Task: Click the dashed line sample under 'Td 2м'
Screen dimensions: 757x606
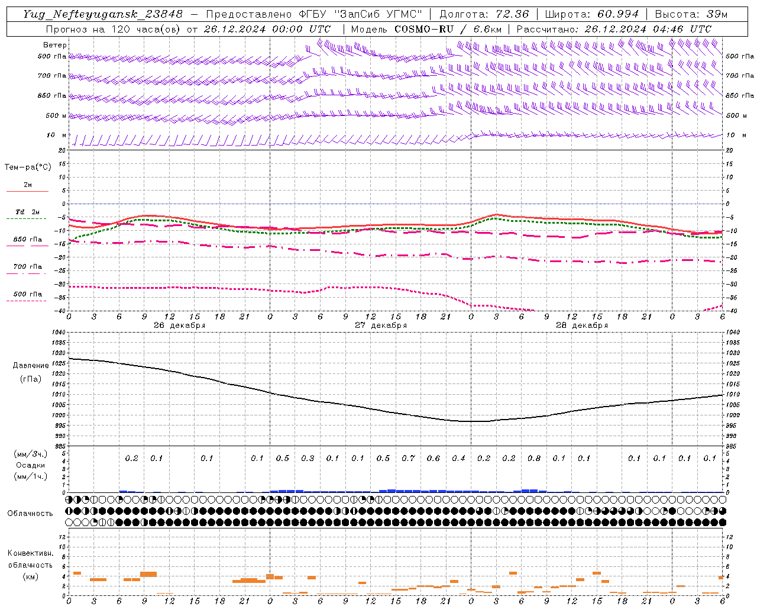Action: click(x=27, y=219)
